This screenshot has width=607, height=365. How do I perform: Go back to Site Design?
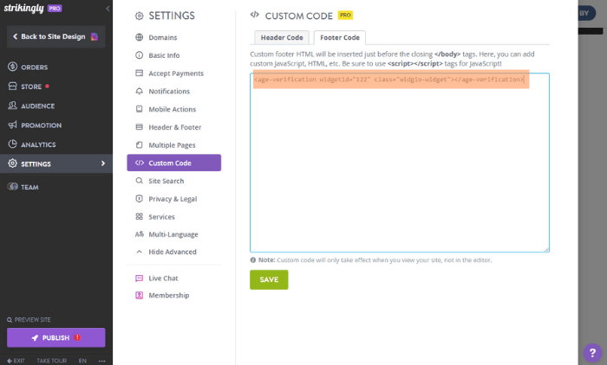coord(55,36)
